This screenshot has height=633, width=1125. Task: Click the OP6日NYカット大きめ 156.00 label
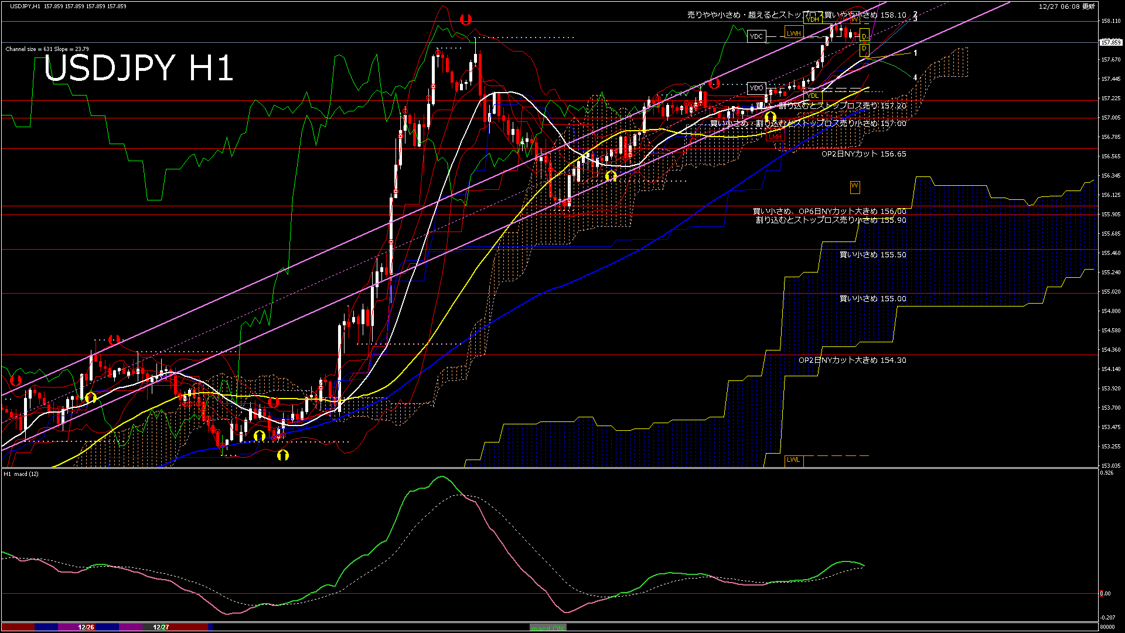(830, 212)
